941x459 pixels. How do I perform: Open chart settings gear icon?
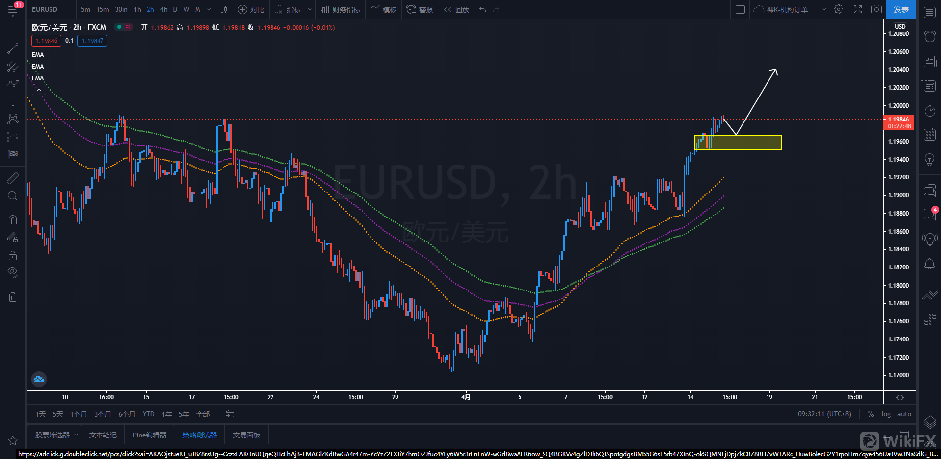pos(839,9)
